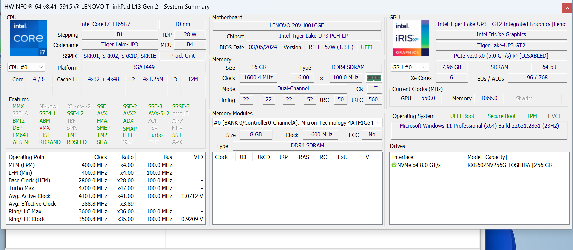Image resolution: width=573 pixels, height=250 pixels.
Task: Click the Stepping B1 value
Action: [120, 35]
